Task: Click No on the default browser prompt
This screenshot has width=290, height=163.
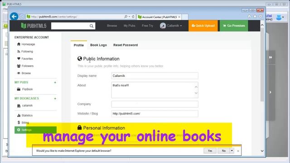Action: coord(223,151)
